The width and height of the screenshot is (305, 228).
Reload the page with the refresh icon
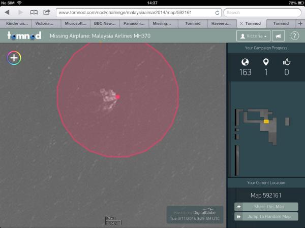click(x=217, y=13)
